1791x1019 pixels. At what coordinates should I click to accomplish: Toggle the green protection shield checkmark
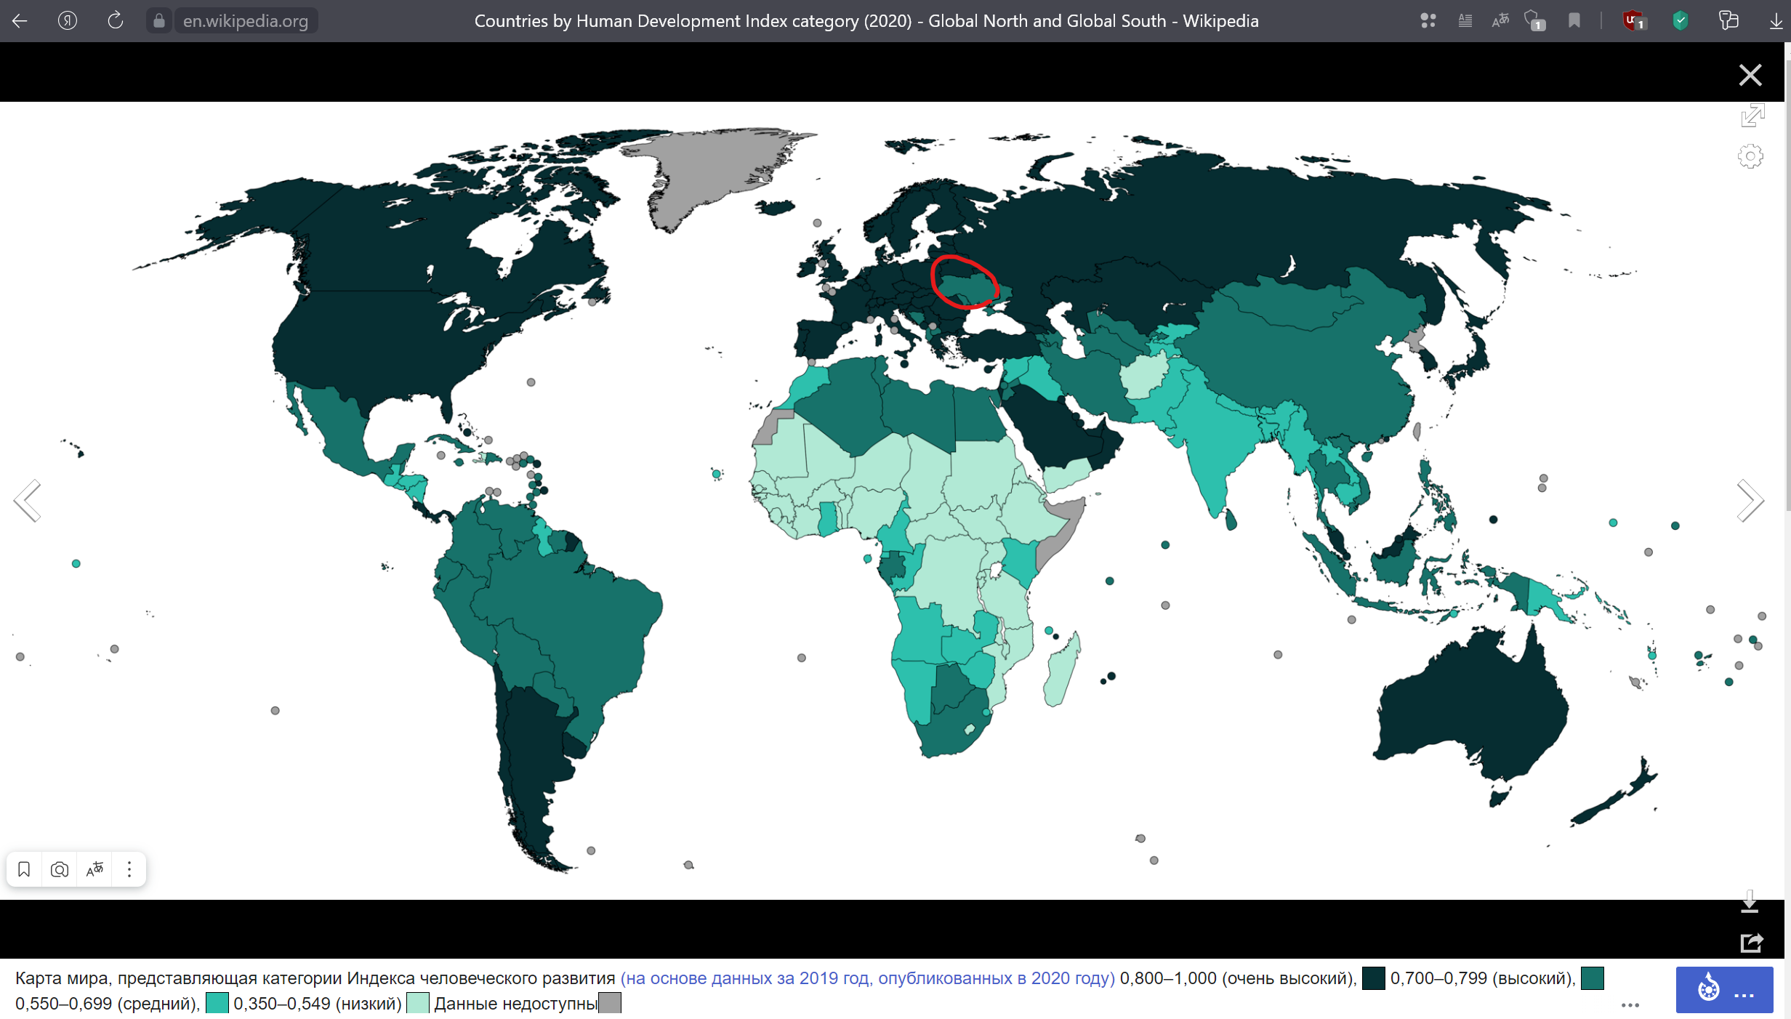(1680, 21)
